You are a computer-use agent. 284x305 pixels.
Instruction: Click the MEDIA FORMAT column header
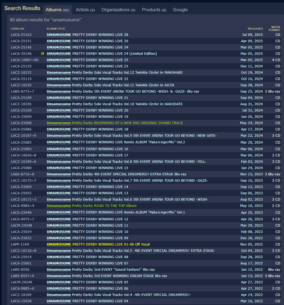coord(274,28)
